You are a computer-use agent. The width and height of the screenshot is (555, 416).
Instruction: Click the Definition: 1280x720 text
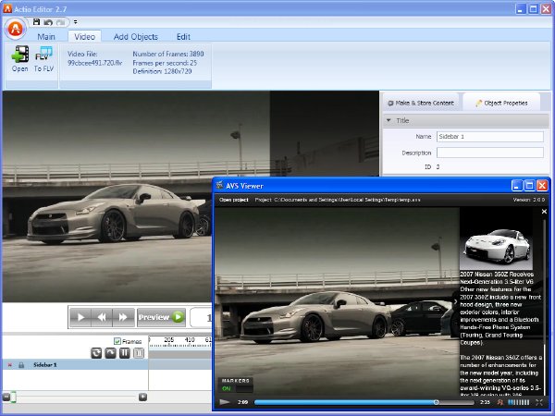tap(162, 71)
